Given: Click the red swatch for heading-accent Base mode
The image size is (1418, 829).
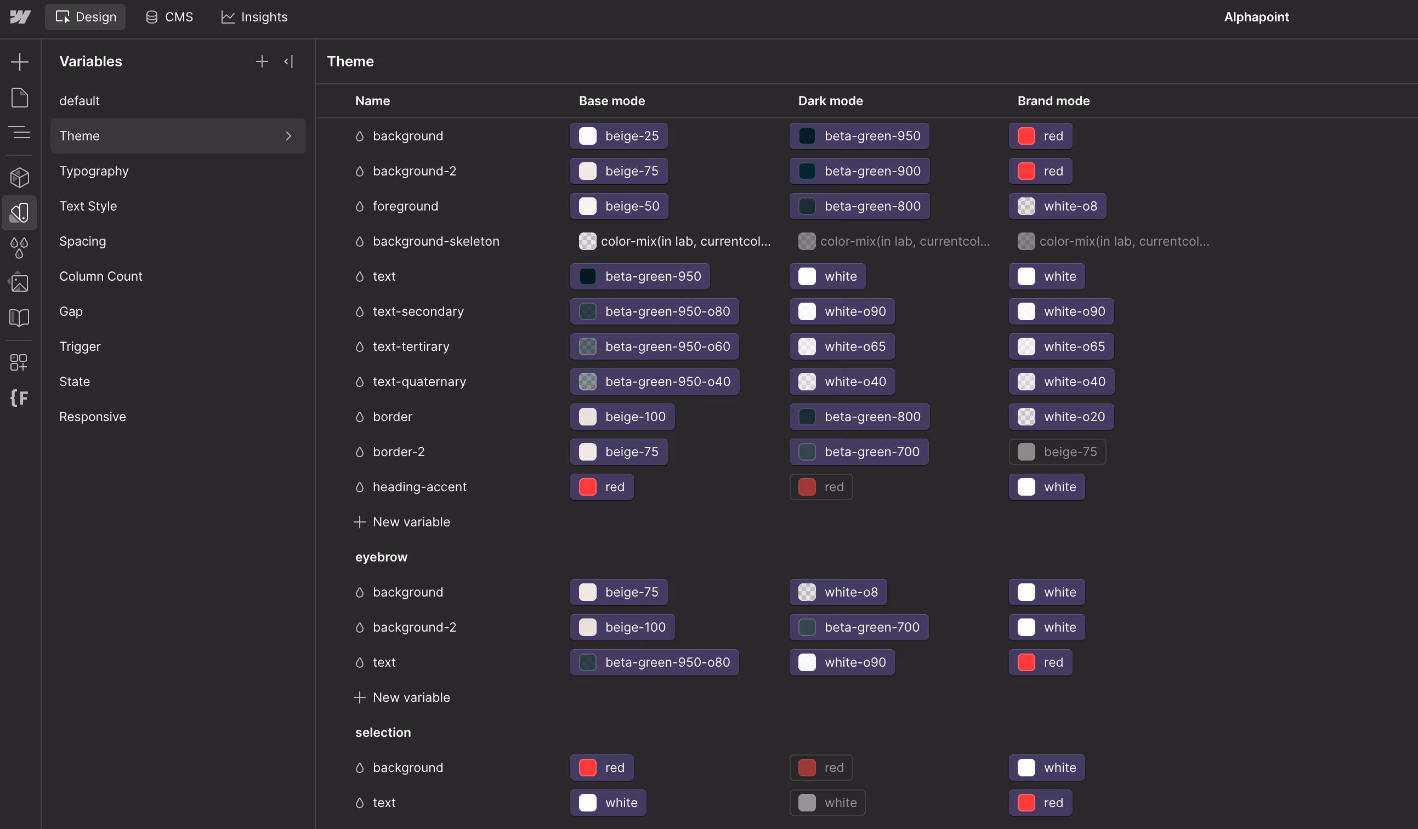Looking at the screenshot, I should click(x=587, y=487).
